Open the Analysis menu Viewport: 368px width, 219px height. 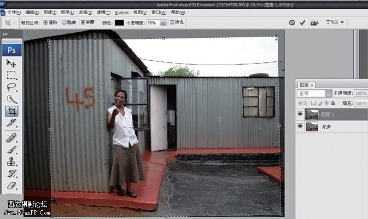pos(121,12)
